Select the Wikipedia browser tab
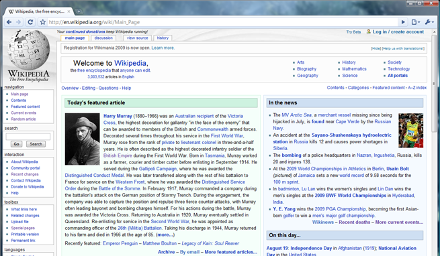Viewport: 440px width, 256px height. 39,11
